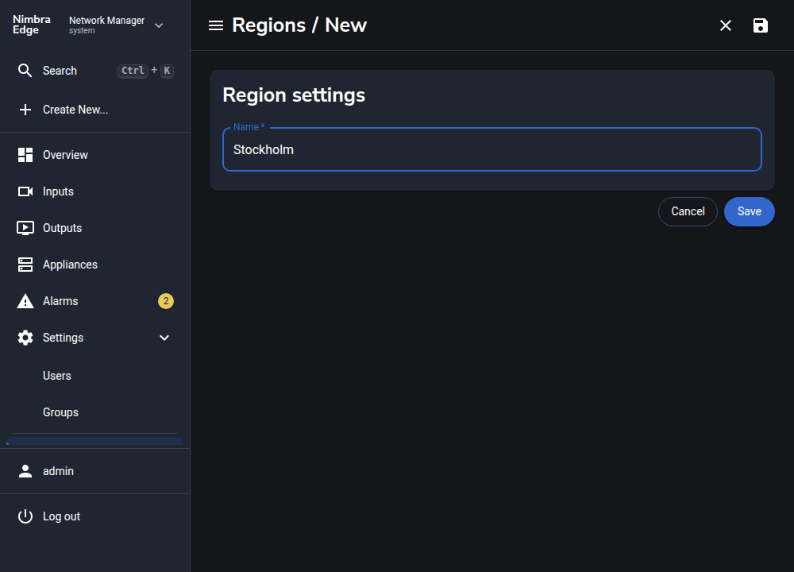Click the Ctrl + K shortcut hint
This screenshot has width=794, height=572.
point(146,71)
